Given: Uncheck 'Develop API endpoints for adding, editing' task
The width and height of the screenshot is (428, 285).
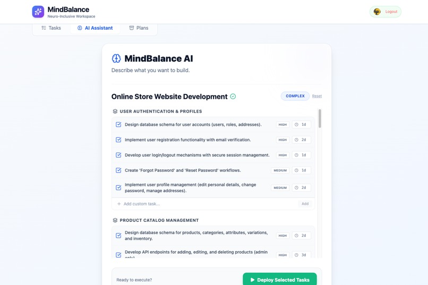Looking at the screenshot, I should (x=118, y=255).
